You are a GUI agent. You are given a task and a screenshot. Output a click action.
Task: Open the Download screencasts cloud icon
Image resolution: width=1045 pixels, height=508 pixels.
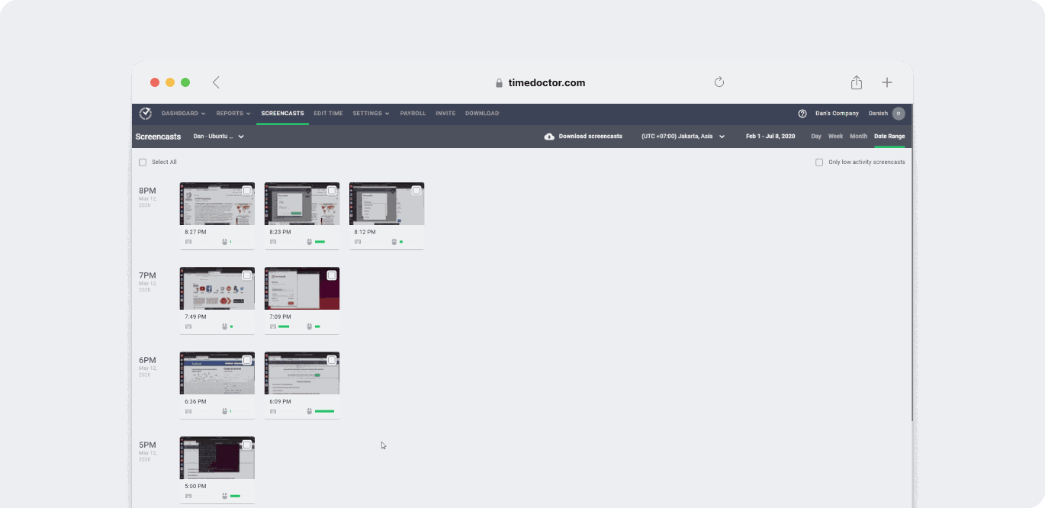[549, 136]
